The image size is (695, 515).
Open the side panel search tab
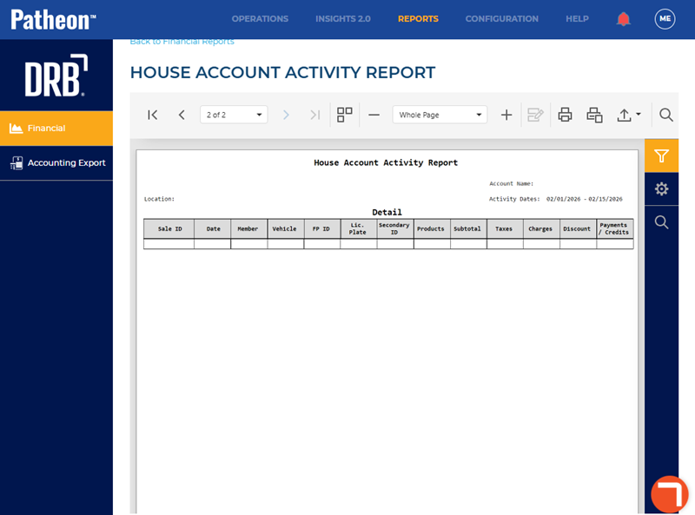[661, 222]
